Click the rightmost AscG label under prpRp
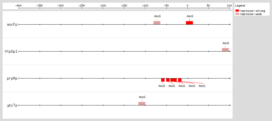This screenshot has width=272, height=121. 202,86
